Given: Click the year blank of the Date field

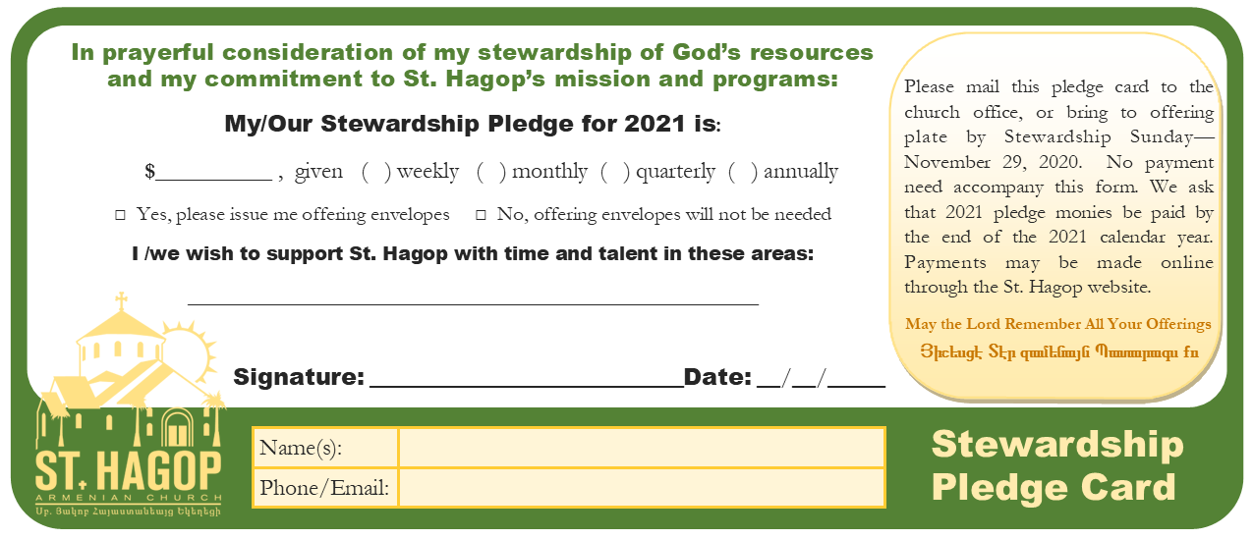Looking at the screenshot, I should [862, 379].
